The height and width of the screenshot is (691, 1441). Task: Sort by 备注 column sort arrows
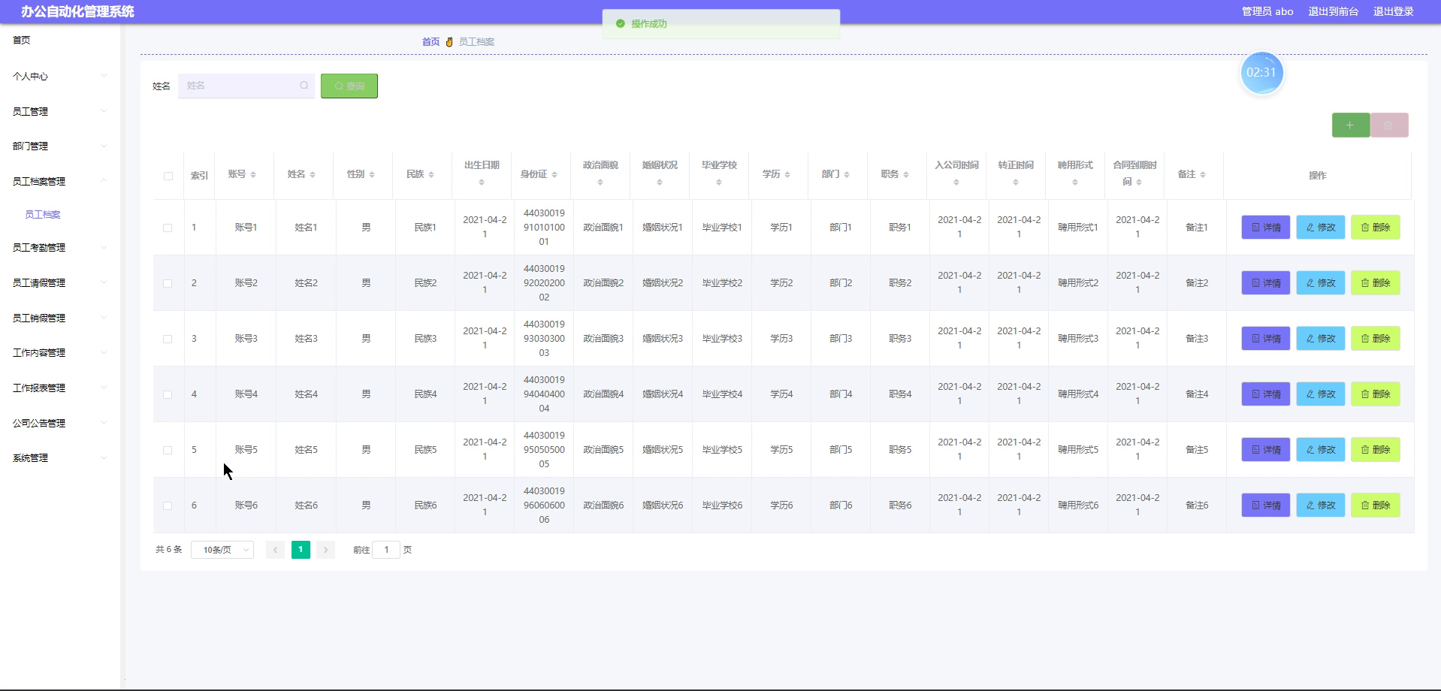pyautogui.click(x=1203, y=175)
